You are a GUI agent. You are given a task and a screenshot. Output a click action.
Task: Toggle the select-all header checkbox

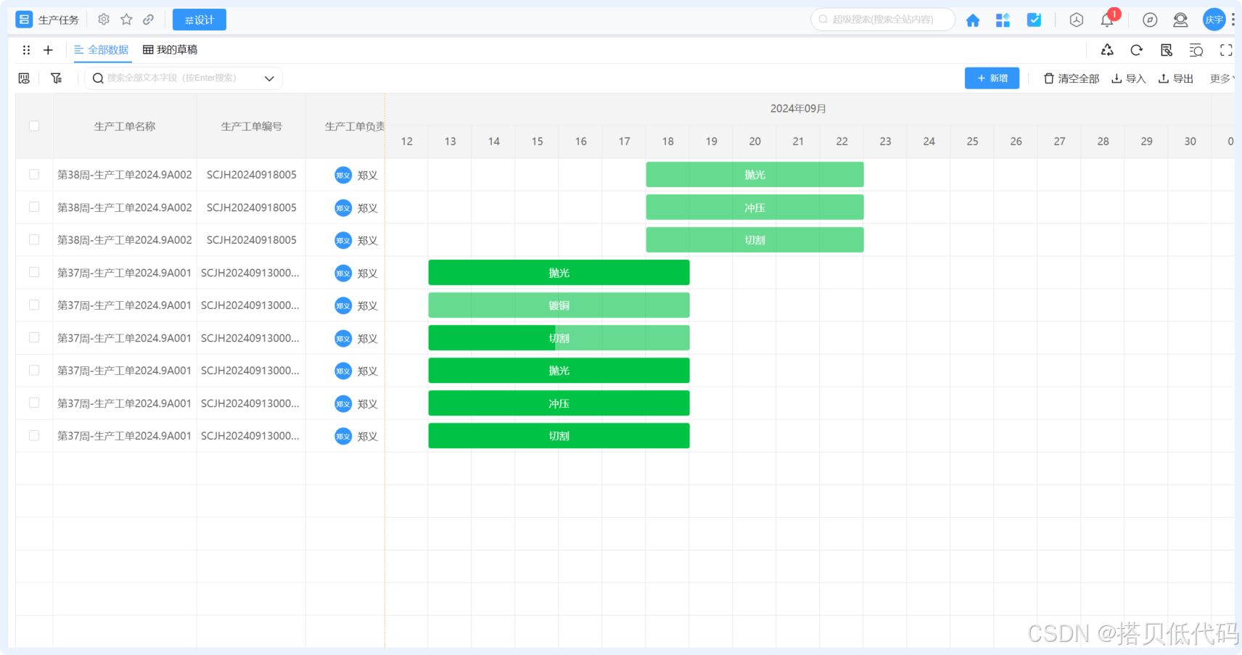pos(34,126)
